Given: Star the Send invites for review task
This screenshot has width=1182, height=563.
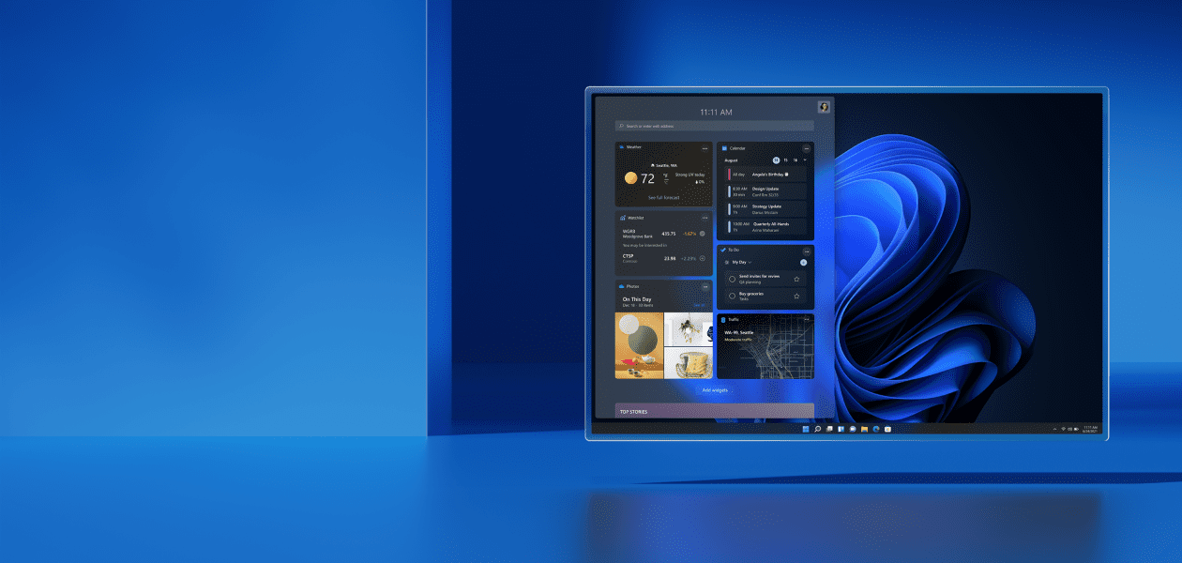Looking at the screenshot, I should [796, 279].
